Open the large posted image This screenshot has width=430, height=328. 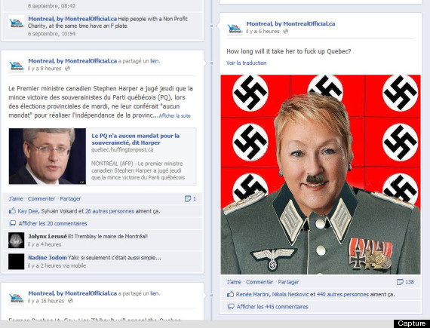pyautogui.click(x=321, y=174)
